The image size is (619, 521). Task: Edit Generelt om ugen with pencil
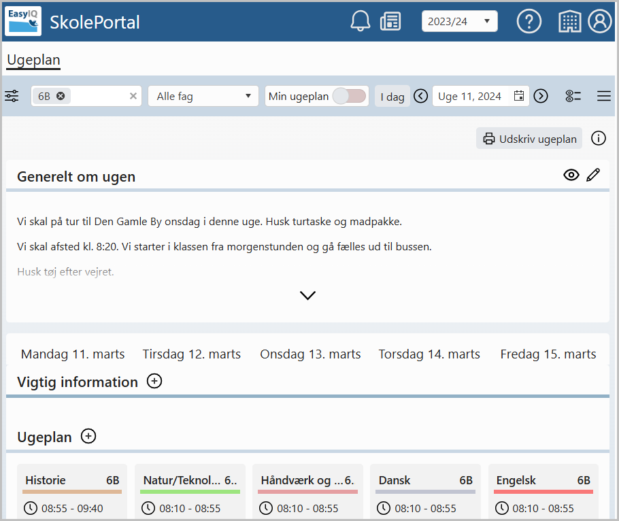(x=593, y=175)
